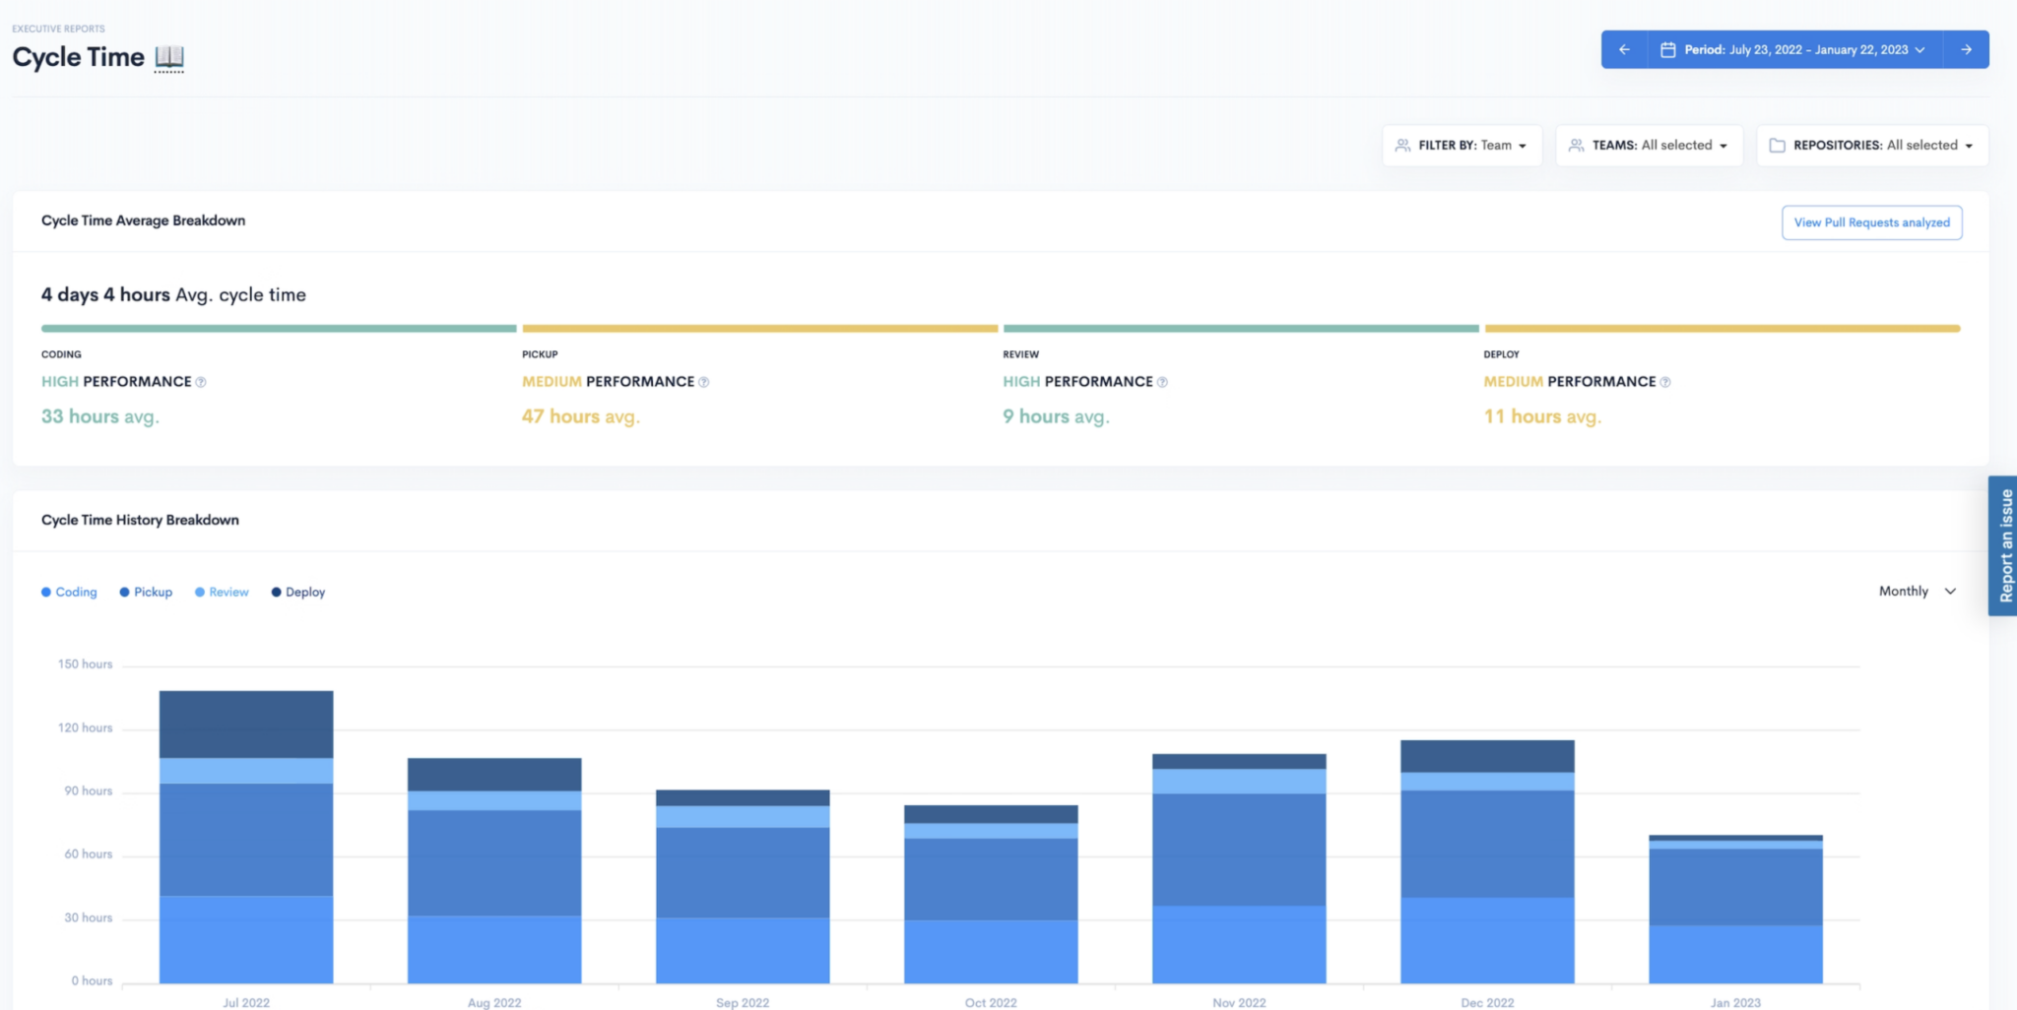
Task: Click the book icon beside the Cycle Time title
Action: [x=169, y=57]
